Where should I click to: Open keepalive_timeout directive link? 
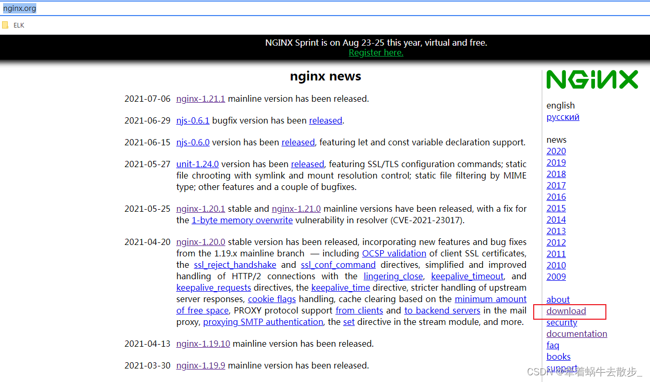point(467,276)
